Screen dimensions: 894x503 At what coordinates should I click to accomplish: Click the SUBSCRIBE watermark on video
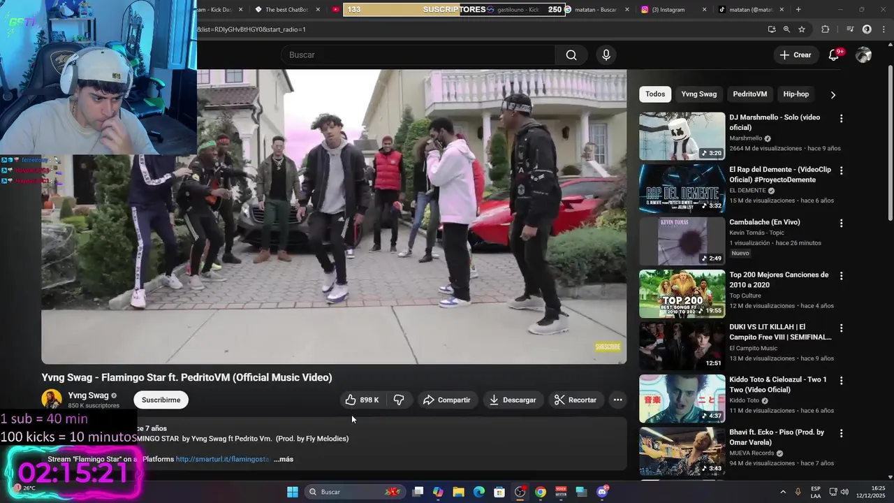pyautogui.click(x=608, y=347)
